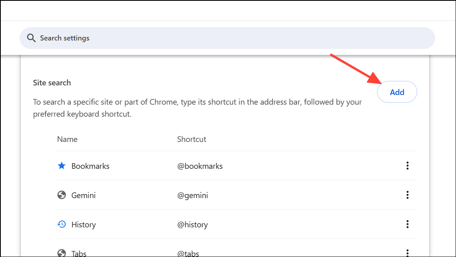Click the Gemini globe icon
The height and width of the screenshot is (257, 456).
[x=62, y=195]
